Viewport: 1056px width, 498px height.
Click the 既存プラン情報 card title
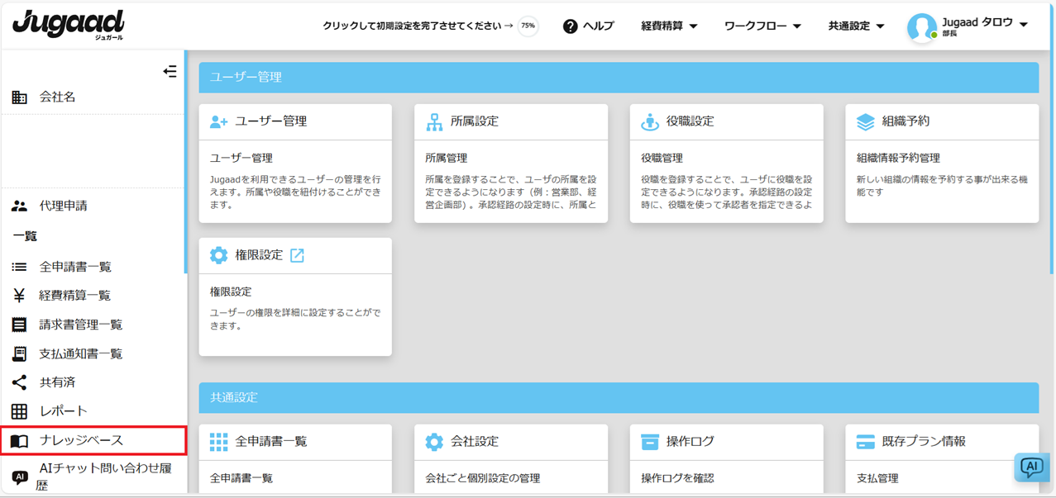click(x=924, y=442)
